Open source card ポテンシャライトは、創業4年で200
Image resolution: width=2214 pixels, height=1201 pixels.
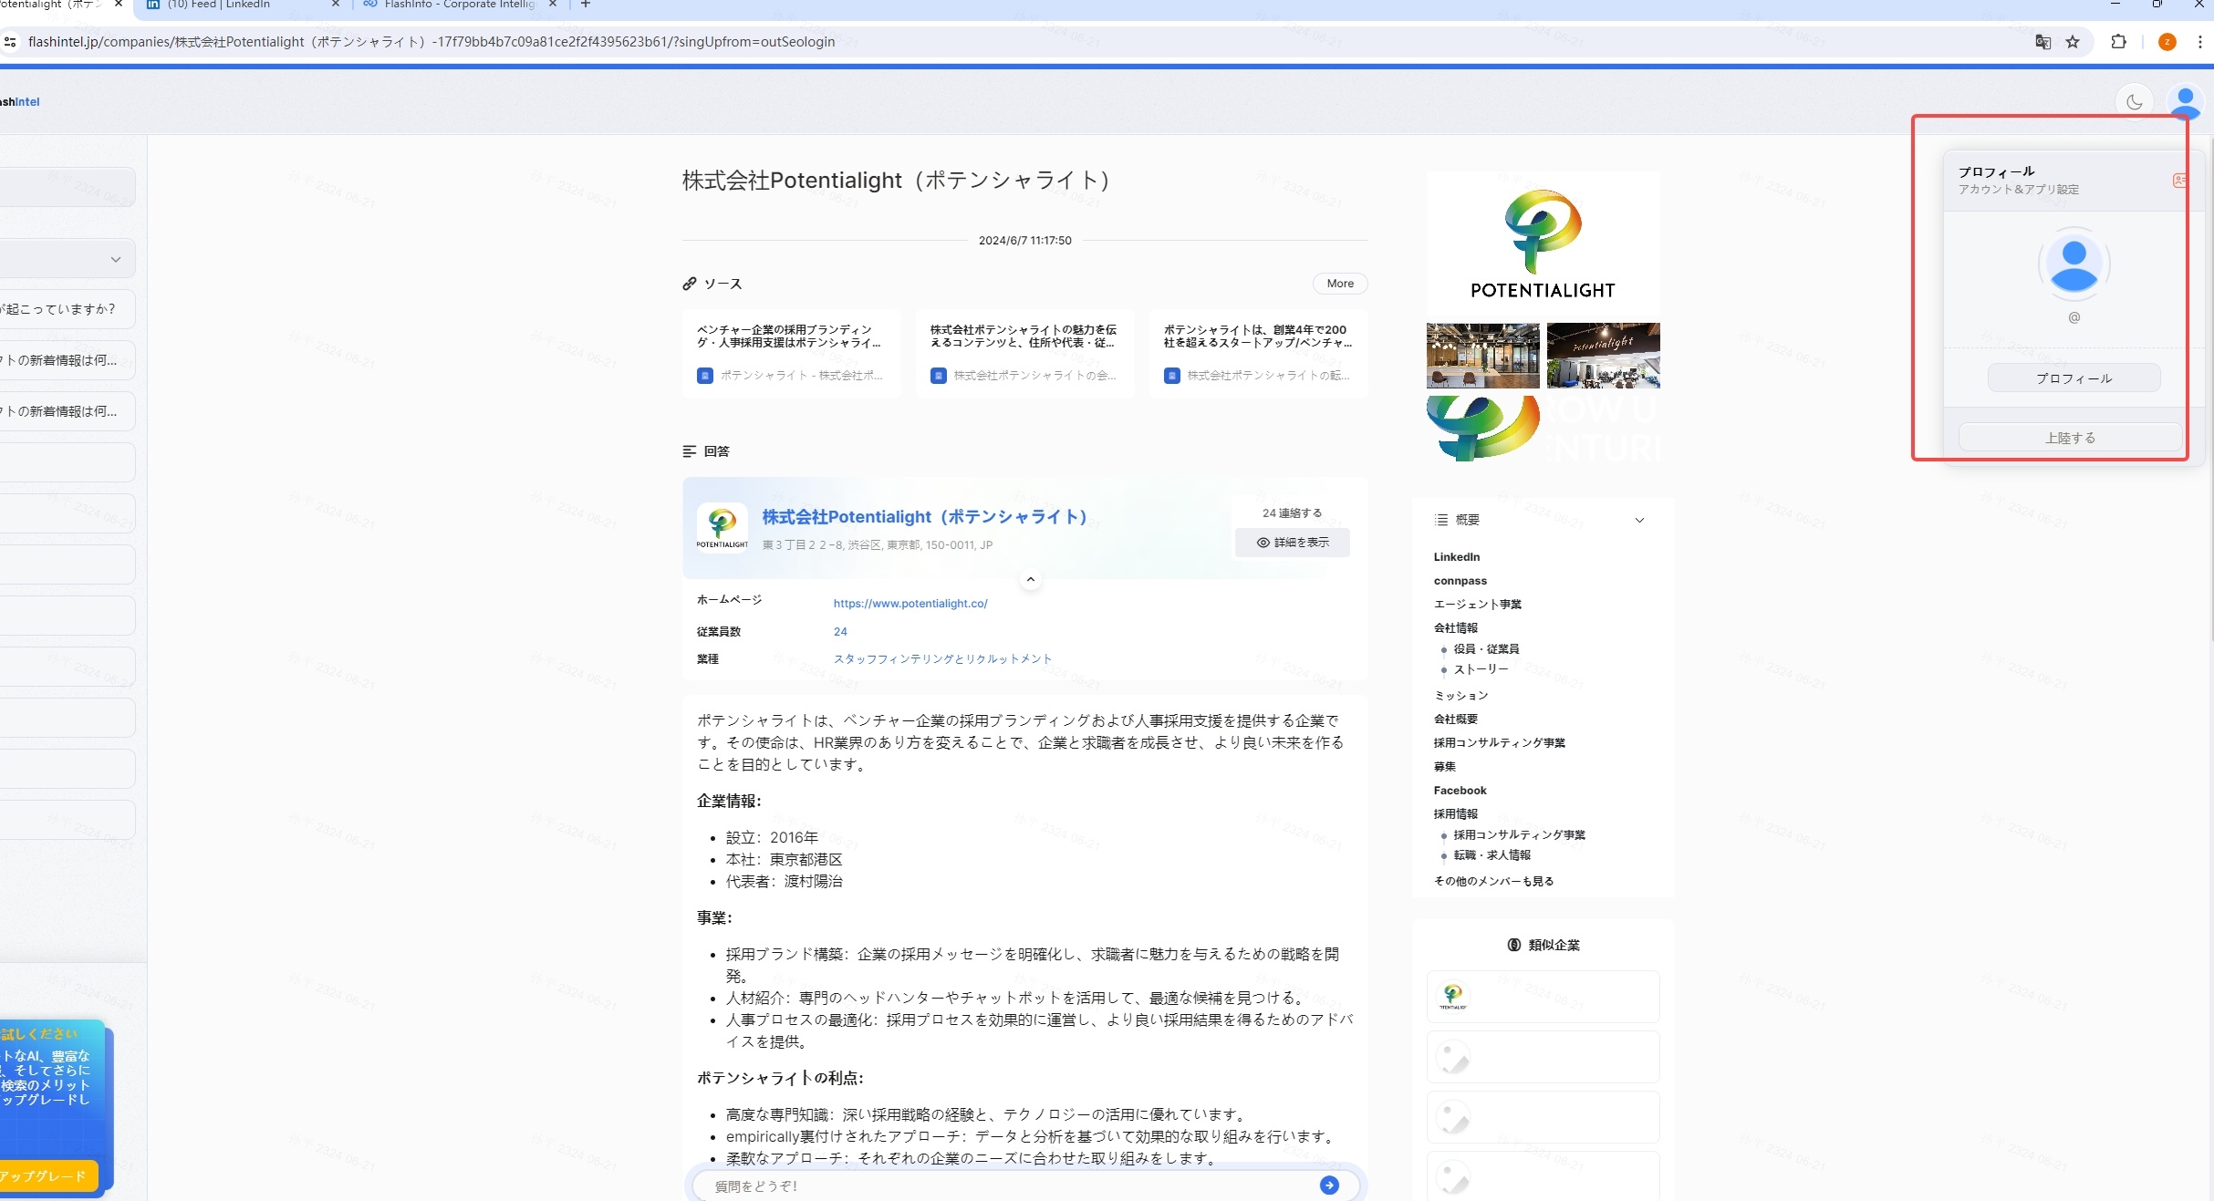[1258, 354]
